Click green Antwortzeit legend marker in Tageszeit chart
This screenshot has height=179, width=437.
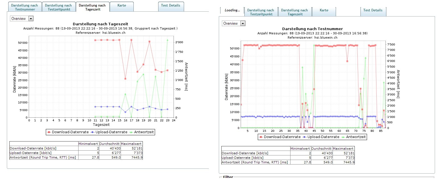(131, 132)
